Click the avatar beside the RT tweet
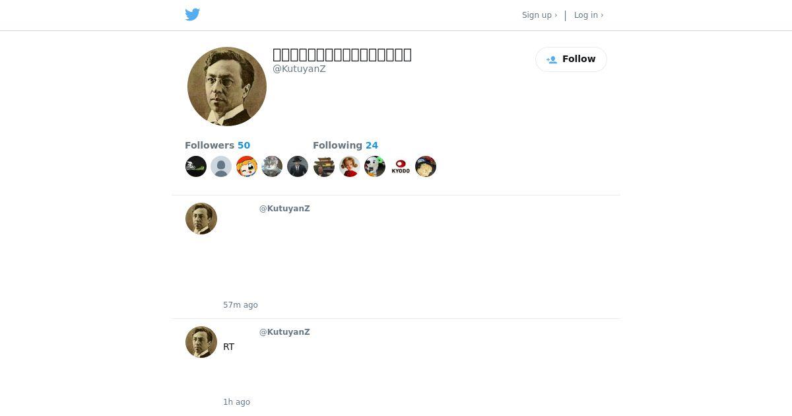 pyautogui.click(x=201, y=342)
